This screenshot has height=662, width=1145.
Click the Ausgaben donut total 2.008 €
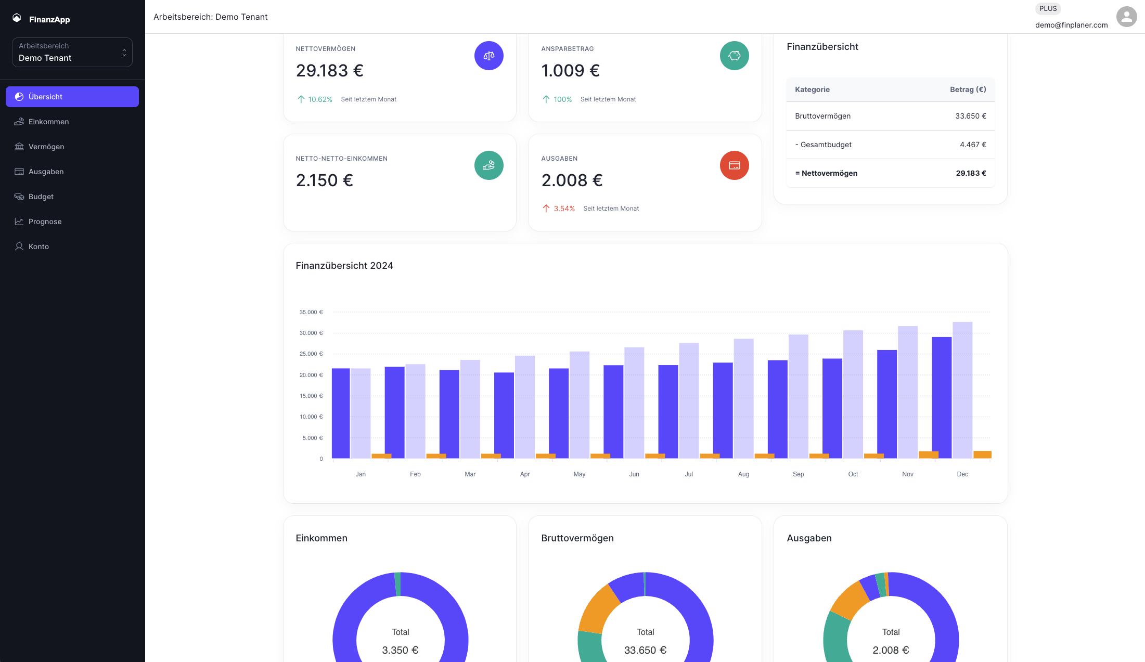(891, 650)
